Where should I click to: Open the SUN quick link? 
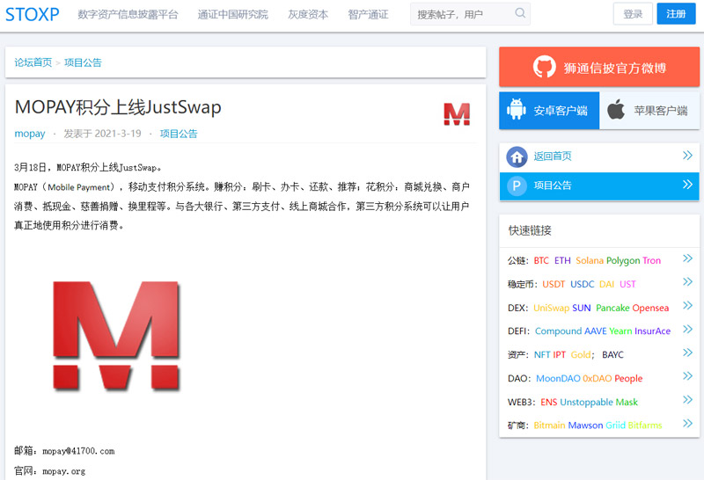pyautogui.click(x=582, y=309)
